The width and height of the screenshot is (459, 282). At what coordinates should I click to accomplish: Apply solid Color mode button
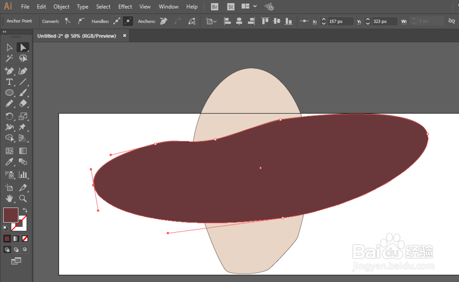coord(7,239)
